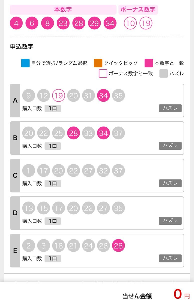
Task: Click gray ball 1 in row C
Action: [28, 170]
